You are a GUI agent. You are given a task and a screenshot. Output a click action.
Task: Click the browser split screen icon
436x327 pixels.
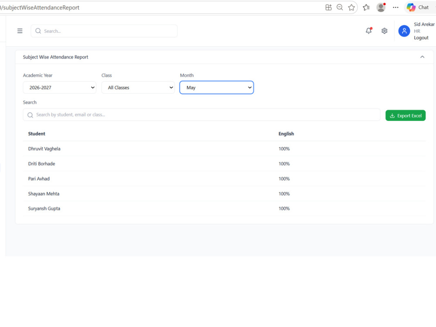point(328,7)
